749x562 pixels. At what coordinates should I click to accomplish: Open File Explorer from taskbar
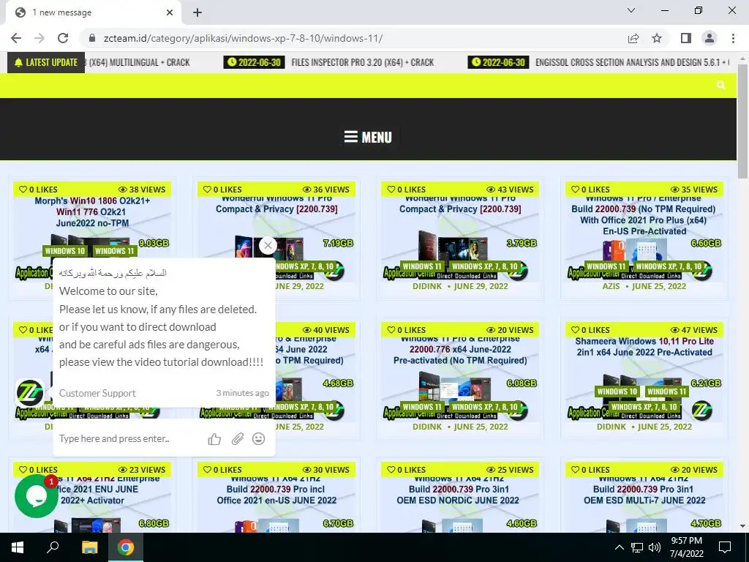(89, 547)
